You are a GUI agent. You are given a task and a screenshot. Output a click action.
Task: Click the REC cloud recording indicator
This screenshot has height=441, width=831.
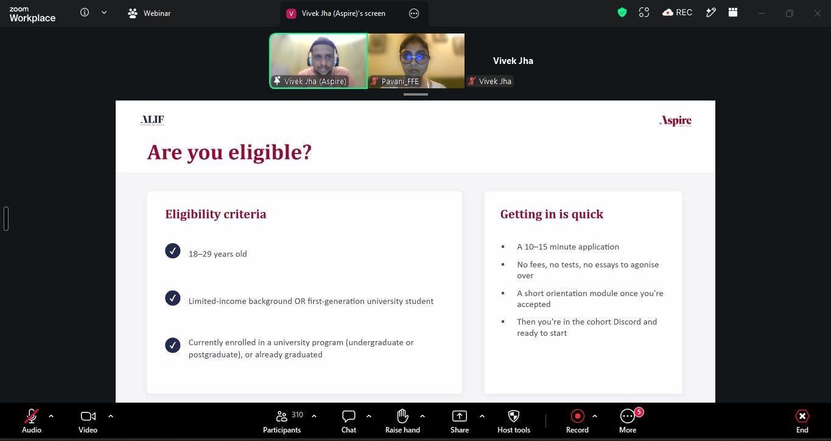(678, 12)
